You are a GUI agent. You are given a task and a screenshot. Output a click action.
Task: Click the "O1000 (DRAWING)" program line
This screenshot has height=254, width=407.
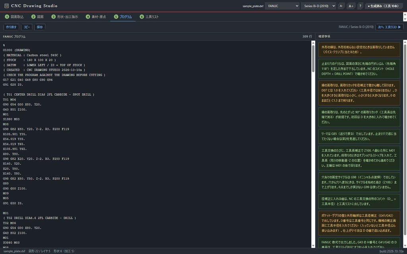[17, 50]
